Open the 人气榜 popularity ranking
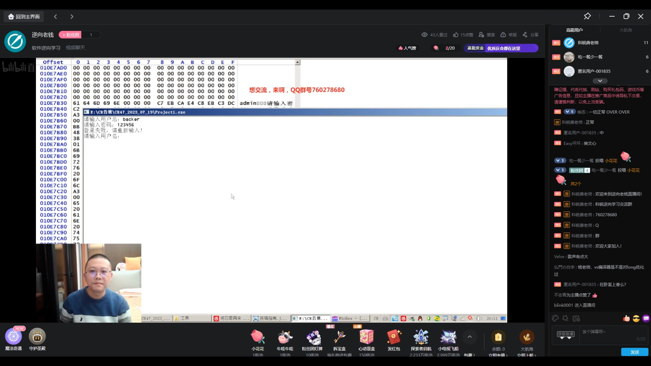This screenshot has width=651, height=366. pyautogui.click(x=407, y=48)
